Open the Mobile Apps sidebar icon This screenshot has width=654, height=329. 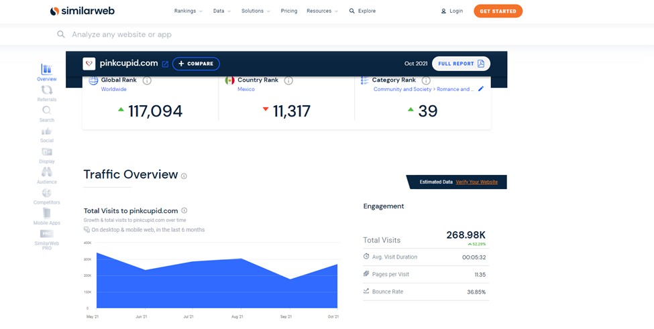click(x=47, y=214)
